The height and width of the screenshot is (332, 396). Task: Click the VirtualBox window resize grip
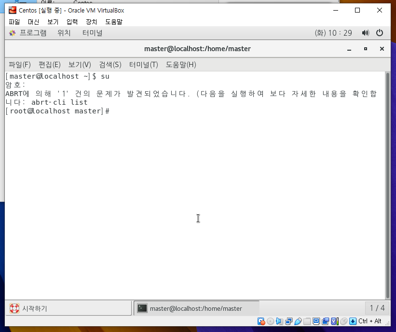click(x=387, y=323)
